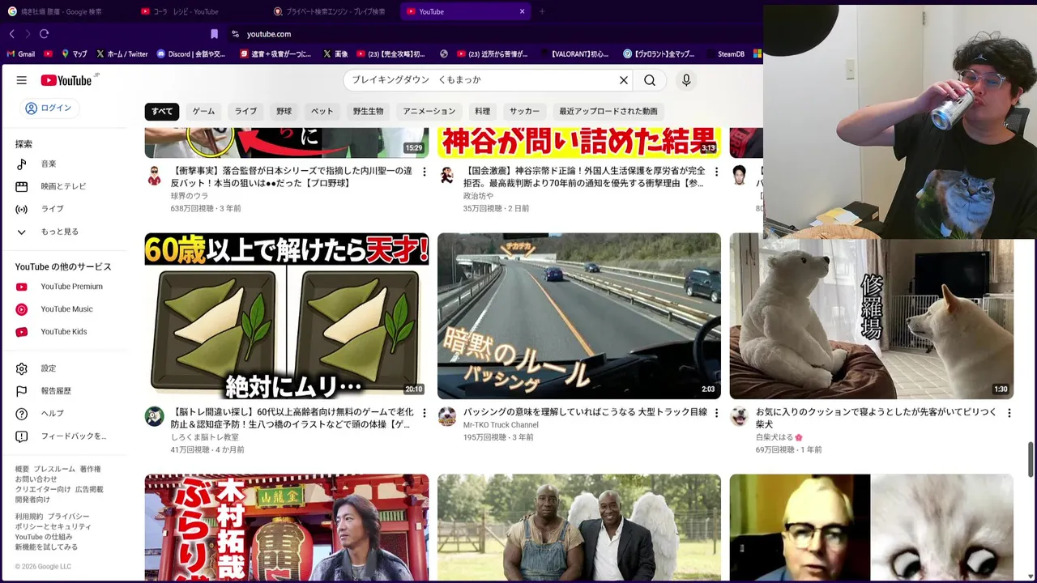Open more options for 国会激震 神谷宗幣 video
The width and height of the screenshot is (1037, 583).
pos(716,172)
